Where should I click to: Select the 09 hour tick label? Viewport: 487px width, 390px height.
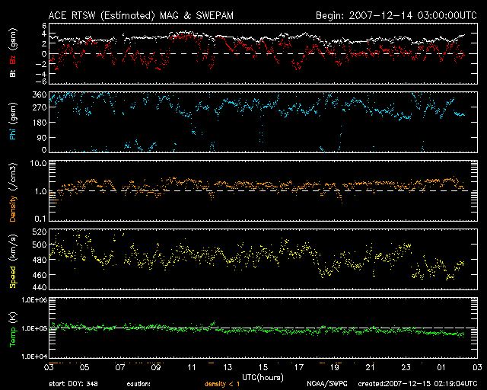pyautogui.click(x=156, y=367)
